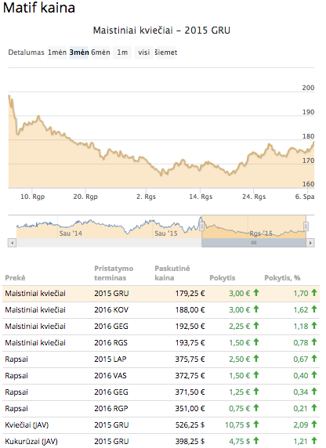This screenshot has height=448, width=326.
Task: Choose the šiemet range button
Action: [x=166, y=52]
